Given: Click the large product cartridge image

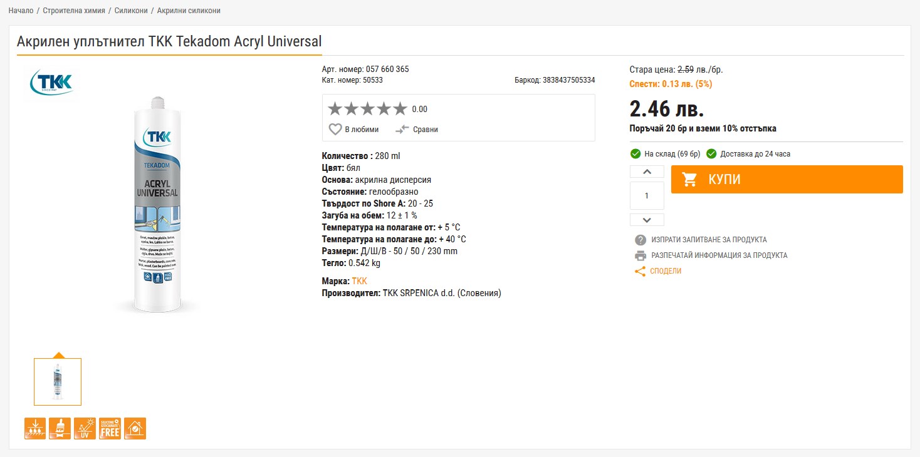Looking at the screenshot, I should [157, 203].
